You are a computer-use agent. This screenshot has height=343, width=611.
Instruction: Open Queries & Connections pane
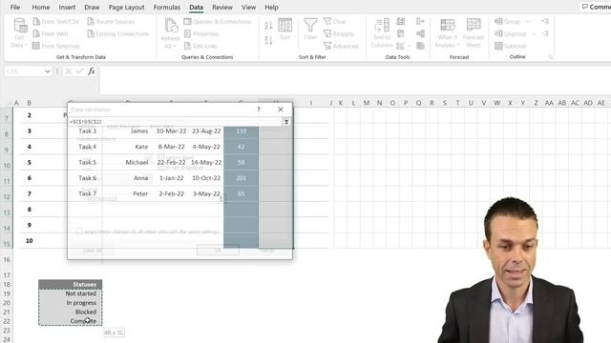tap(217, 21)
